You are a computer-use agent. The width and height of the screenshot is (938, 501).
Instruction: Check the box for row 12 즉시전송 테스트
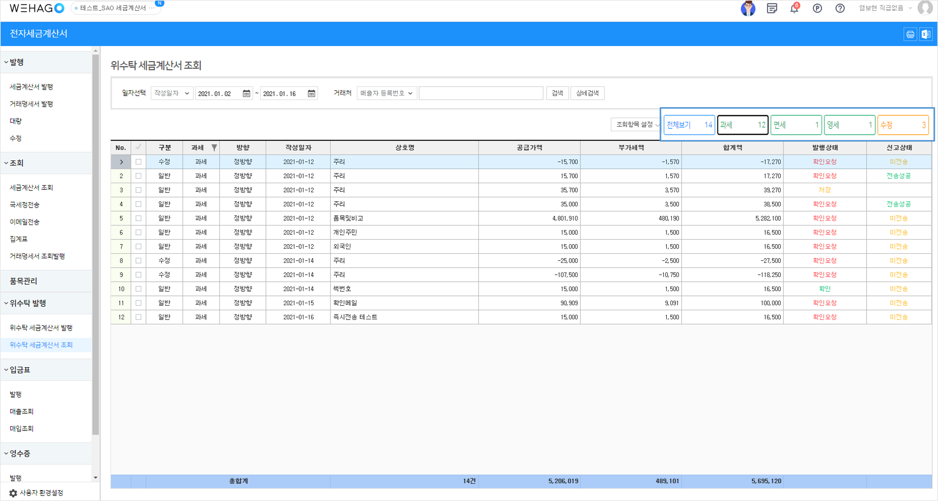138,317
